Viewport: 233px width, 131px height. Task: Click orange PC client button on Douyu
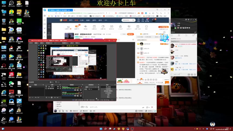(163, 27)
